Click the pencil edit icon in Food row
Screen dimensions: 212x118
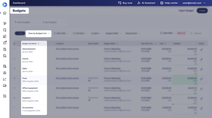[x=201, y=79]
